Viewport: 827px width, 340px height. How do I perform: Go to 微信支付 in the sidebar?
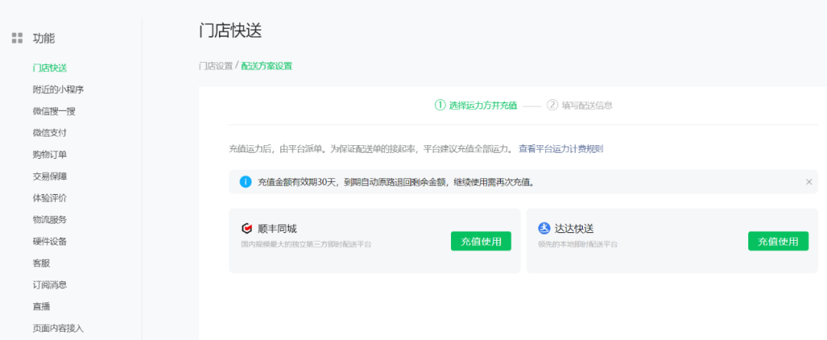tap(50, 133)
